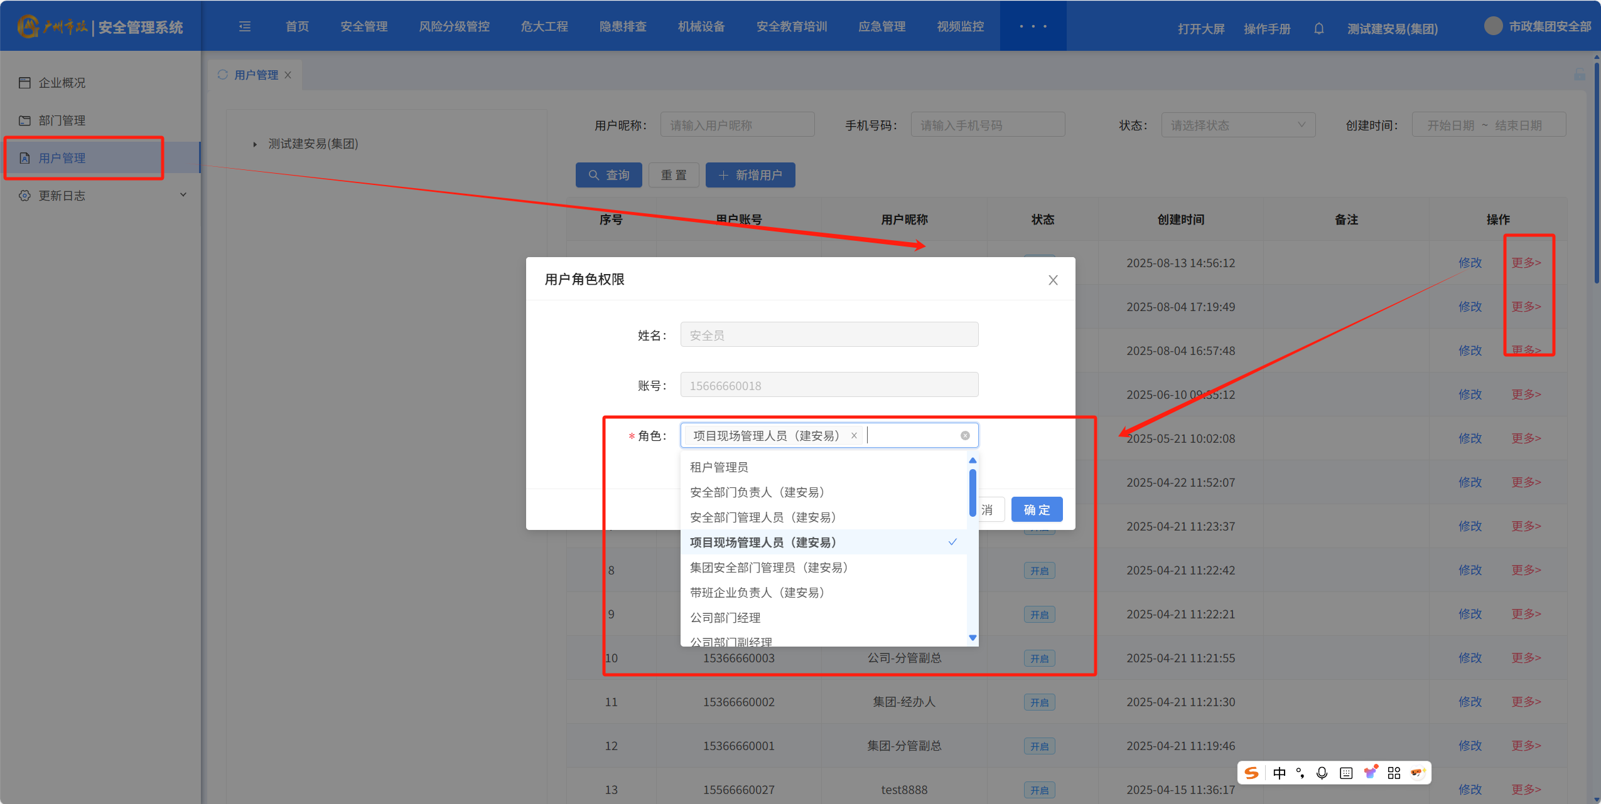Click the notification bell icon

1318,29
